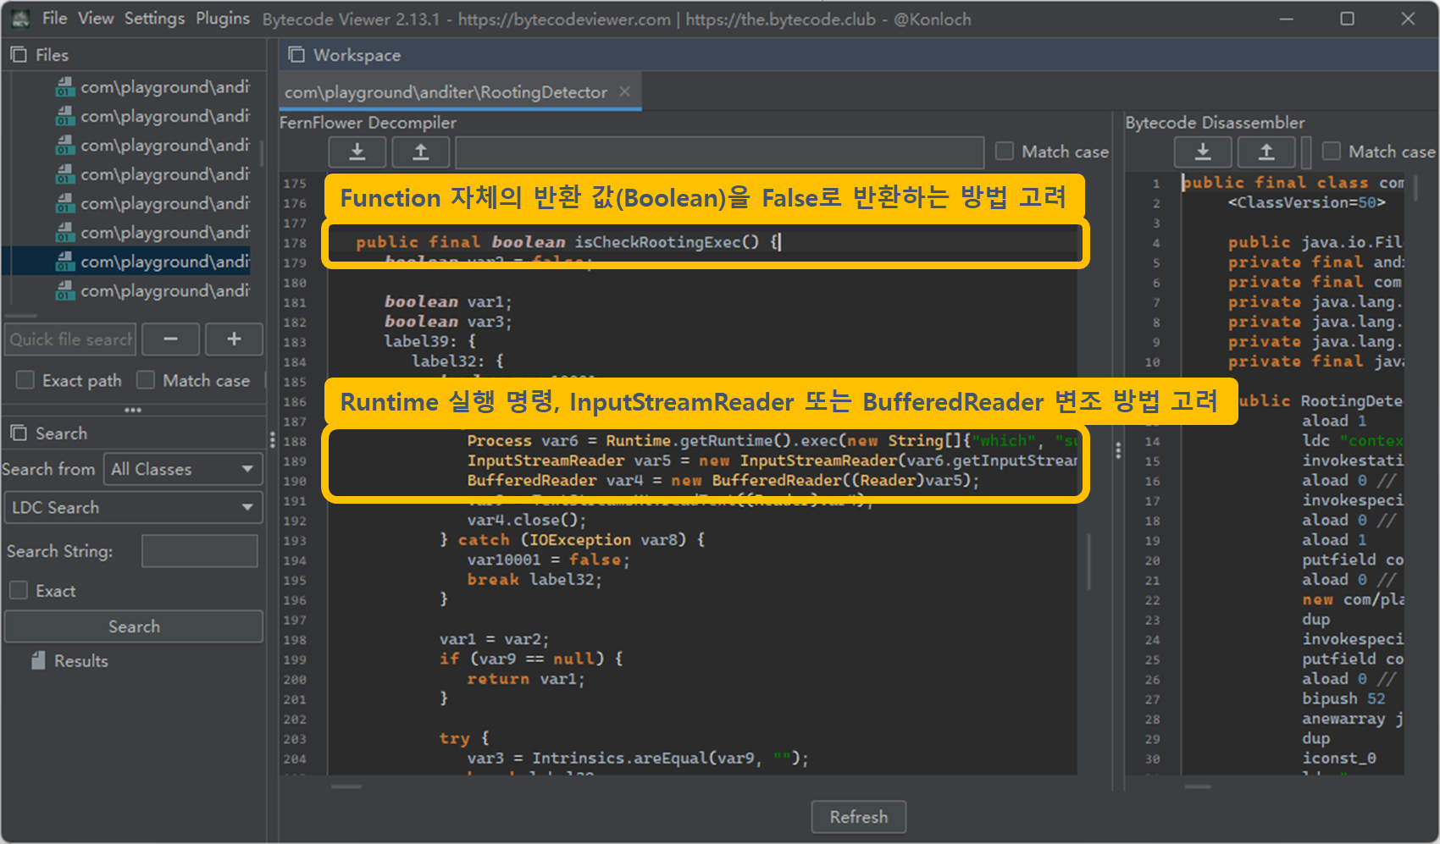Click the Search button
Screen dimensions: 1440x844
(x=133, y=626)
